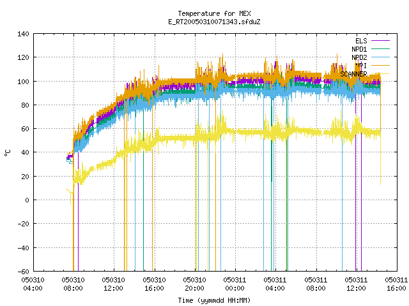Click the x-axis tick 050310 12:00
Viewport: 409px width, 306px height.
coord(114,284)
